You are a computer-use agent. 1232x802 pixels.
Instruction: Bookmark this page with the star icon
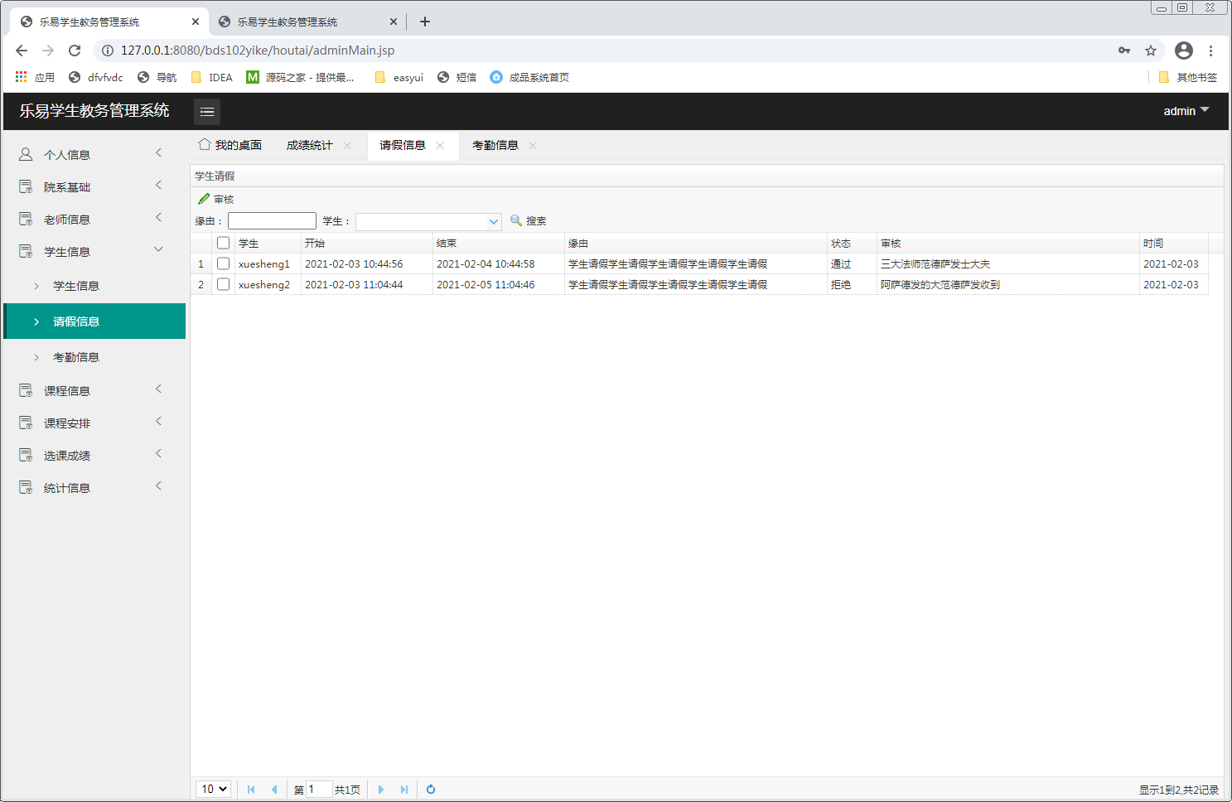click(x=1151, y=51)
